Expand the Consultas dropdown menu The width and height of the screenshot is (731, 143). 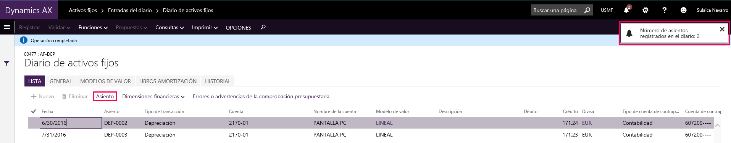(169, 27)
